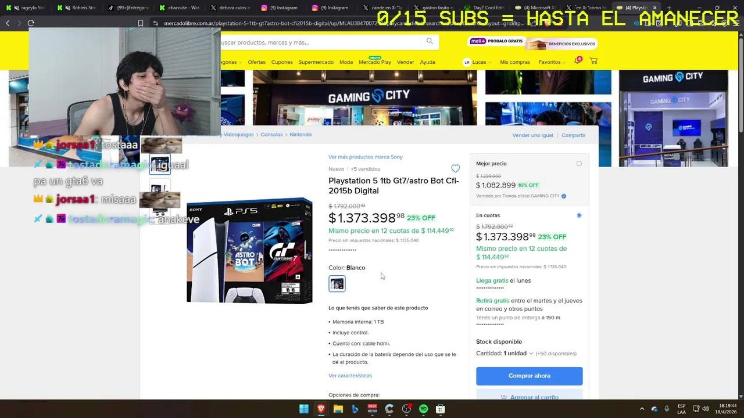Click the BENEFICIOS EXCLUSIVOS banner
This screenshot has height=418, width=744.
pyautogui.click(x=561, y=44)
